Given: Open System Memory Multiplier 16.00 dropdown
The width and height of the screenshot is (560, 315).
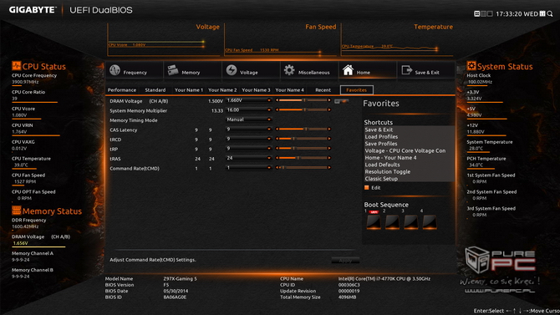Looking at the screenshot, I should pyautogui.click(x=249, y=110).
